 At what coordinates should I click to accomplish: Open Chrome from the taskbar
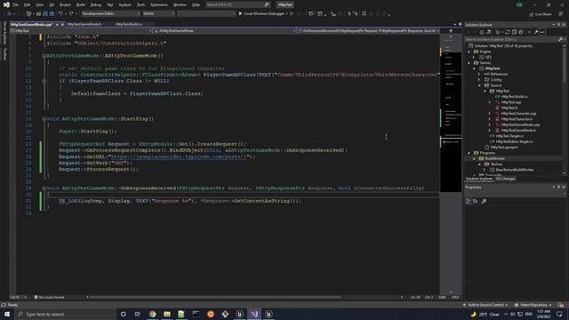(x=152, y=314)
